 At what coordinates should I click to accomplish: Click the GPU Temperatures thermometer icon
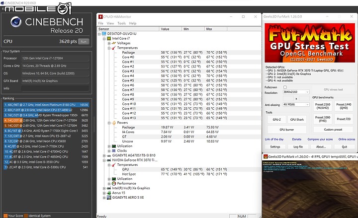tap(114, 165)
